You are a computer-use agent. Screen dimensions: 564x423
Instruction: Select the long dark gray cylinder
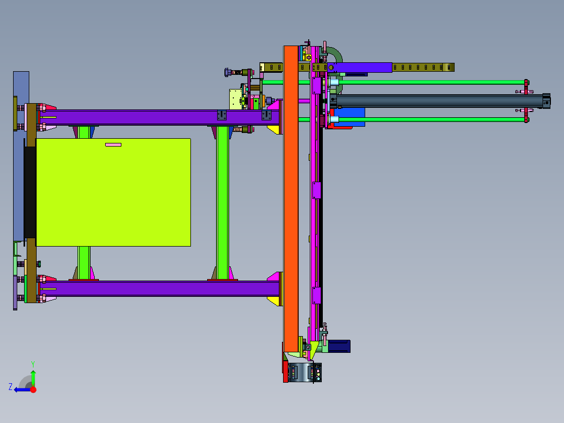439,101
